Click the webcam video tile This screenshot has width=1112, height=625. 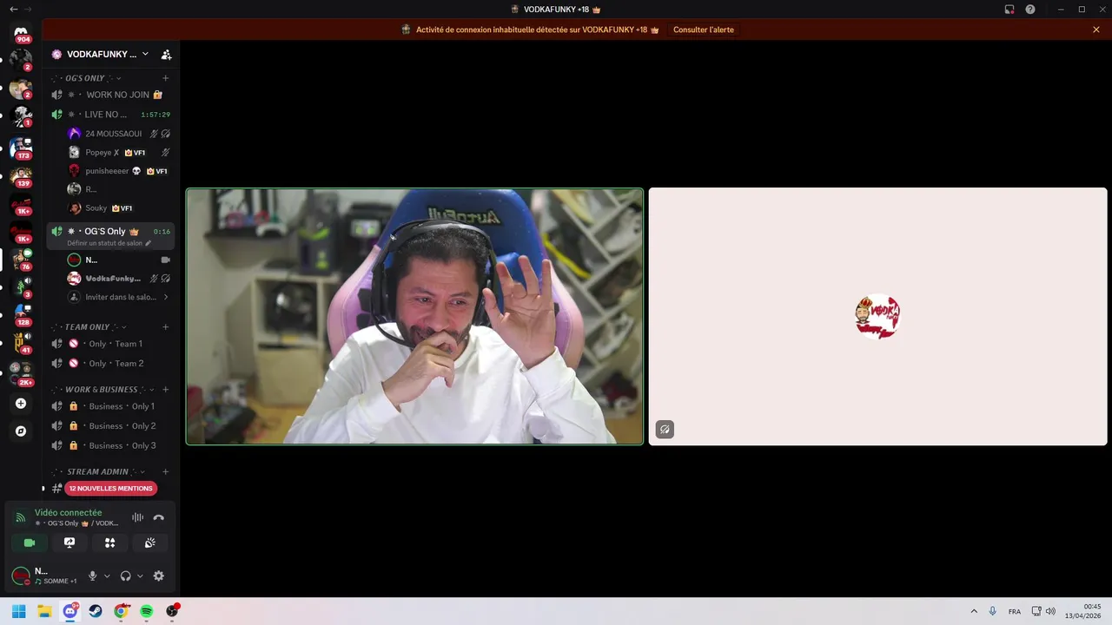(414, 317)
